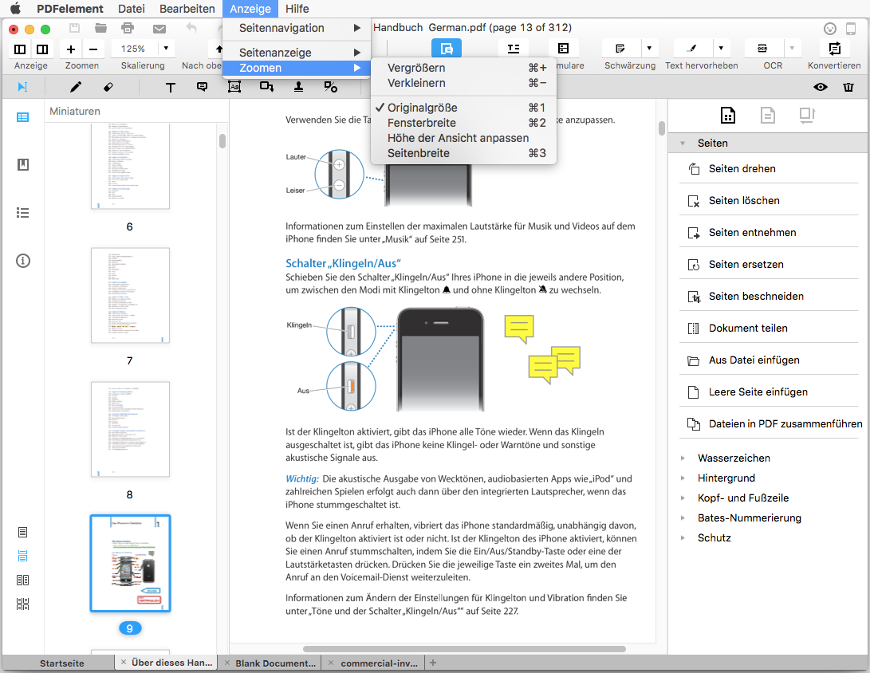Click the thumbnails panel vertical scrollbar
The height and width of the screenshot is (673, 870).
tap(222, 141)
